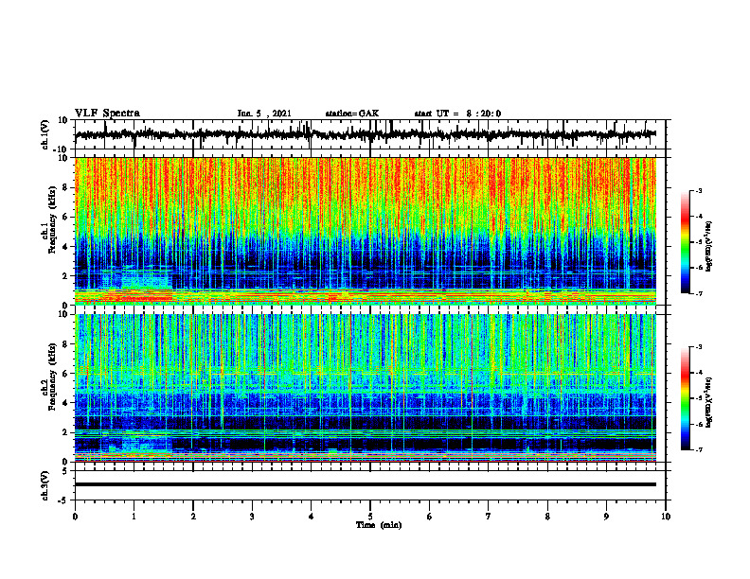The height and width of the screenshot is (579, 750).
Task: Click the "ch.1(V)" waveform axis label
Action: (x=45, y=134)
